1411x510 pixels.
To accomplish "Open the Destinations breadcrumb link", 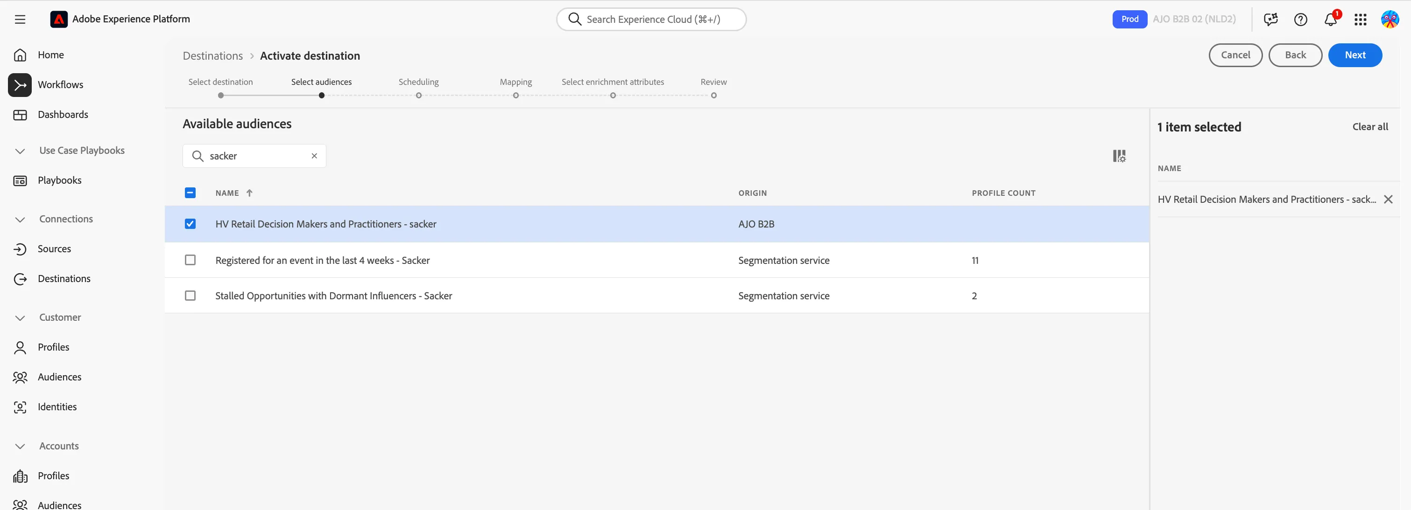I will click(212, 56).
